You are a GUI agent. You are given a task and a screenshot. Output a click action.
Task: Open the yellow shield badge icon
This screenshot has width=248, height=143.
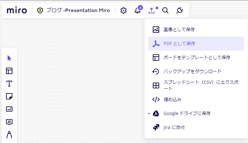click(40, 10)
